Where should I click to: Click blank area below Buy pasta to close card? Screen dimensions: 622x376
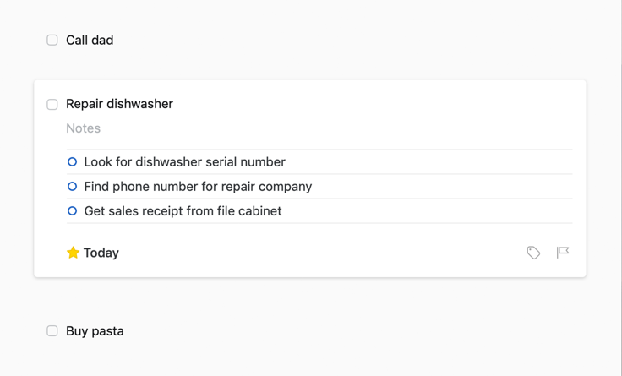pyautogui.click(x=310, y=359)
